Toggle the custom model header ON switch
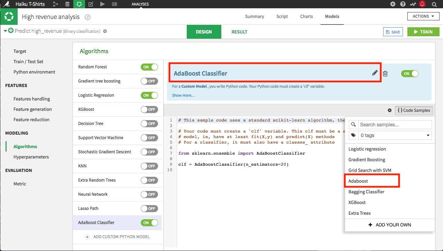Screen dimensions: 443x251 click(410, 74)
